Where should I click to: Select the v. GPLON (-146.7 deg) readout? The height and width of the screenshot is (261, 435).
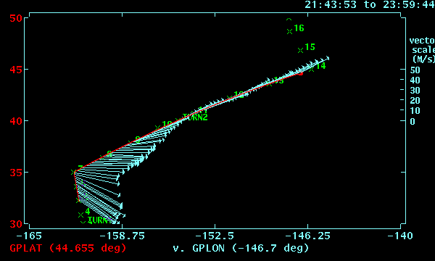click(241, 248)
